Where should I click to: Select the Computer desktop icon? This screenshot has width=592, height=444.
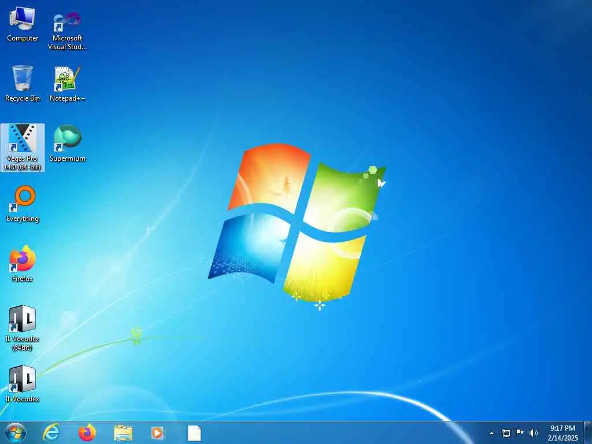pos(23,24)
